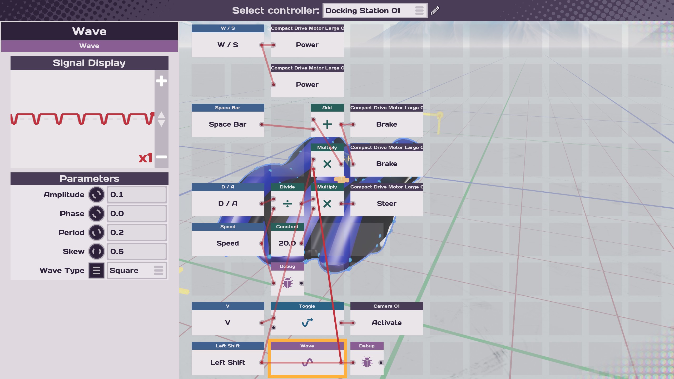This screenshot has height=379, width=674.
Task: Click the signal display vertical scroll arrows
Action: 161,119
